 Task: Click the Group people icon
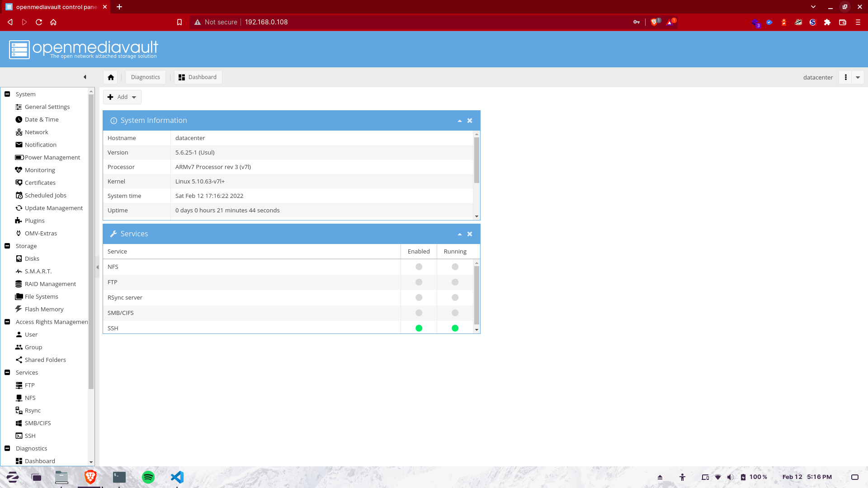(19, 347)
